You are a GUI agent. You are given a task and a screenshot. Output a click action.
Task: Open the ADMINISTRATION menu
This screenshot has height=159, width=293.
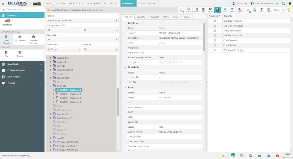147,3
